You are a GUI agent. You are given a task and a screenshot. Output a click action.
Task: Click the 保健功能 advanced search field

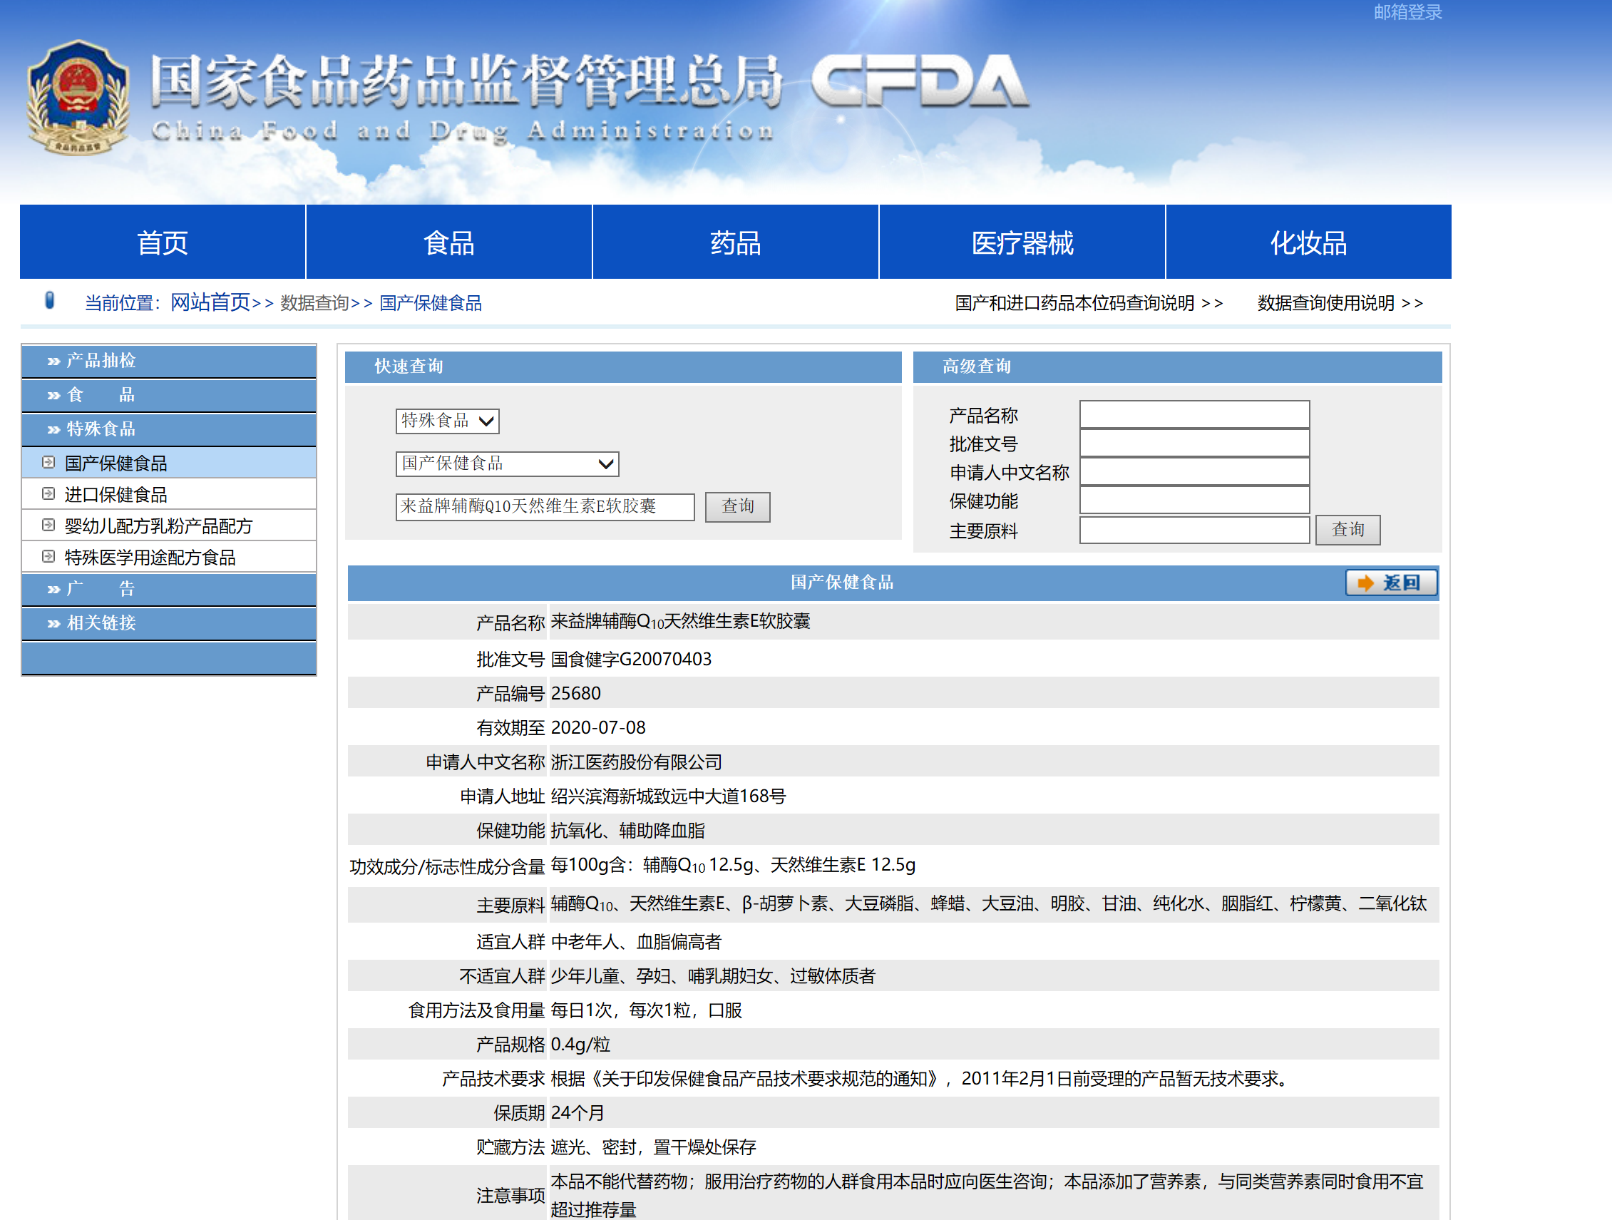click(1194, 499)
